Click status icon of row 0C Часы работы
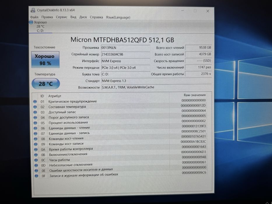Screen dimensions: 272x204 coord(36,160)
